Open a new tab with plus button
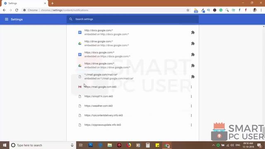Viewport: 265px width, 149px height. (x=53, y=3)
